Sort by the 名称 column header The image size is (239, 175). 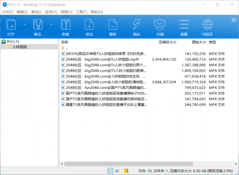pyautogui.click(x=65, y=42)
